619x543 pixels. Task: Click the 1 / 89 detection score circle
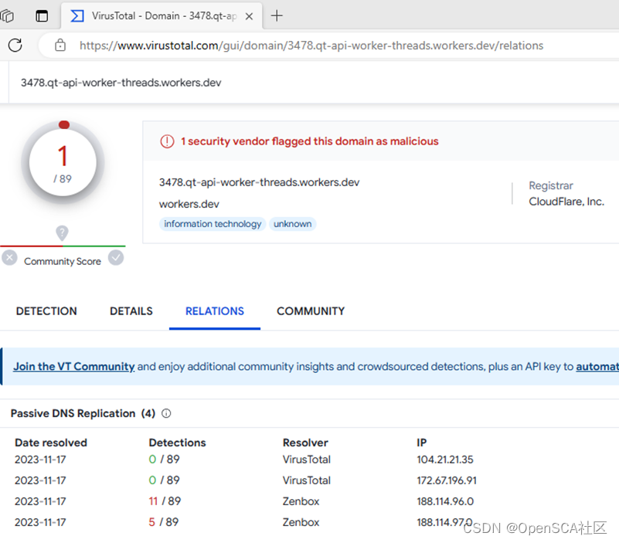tap(63, 162)
